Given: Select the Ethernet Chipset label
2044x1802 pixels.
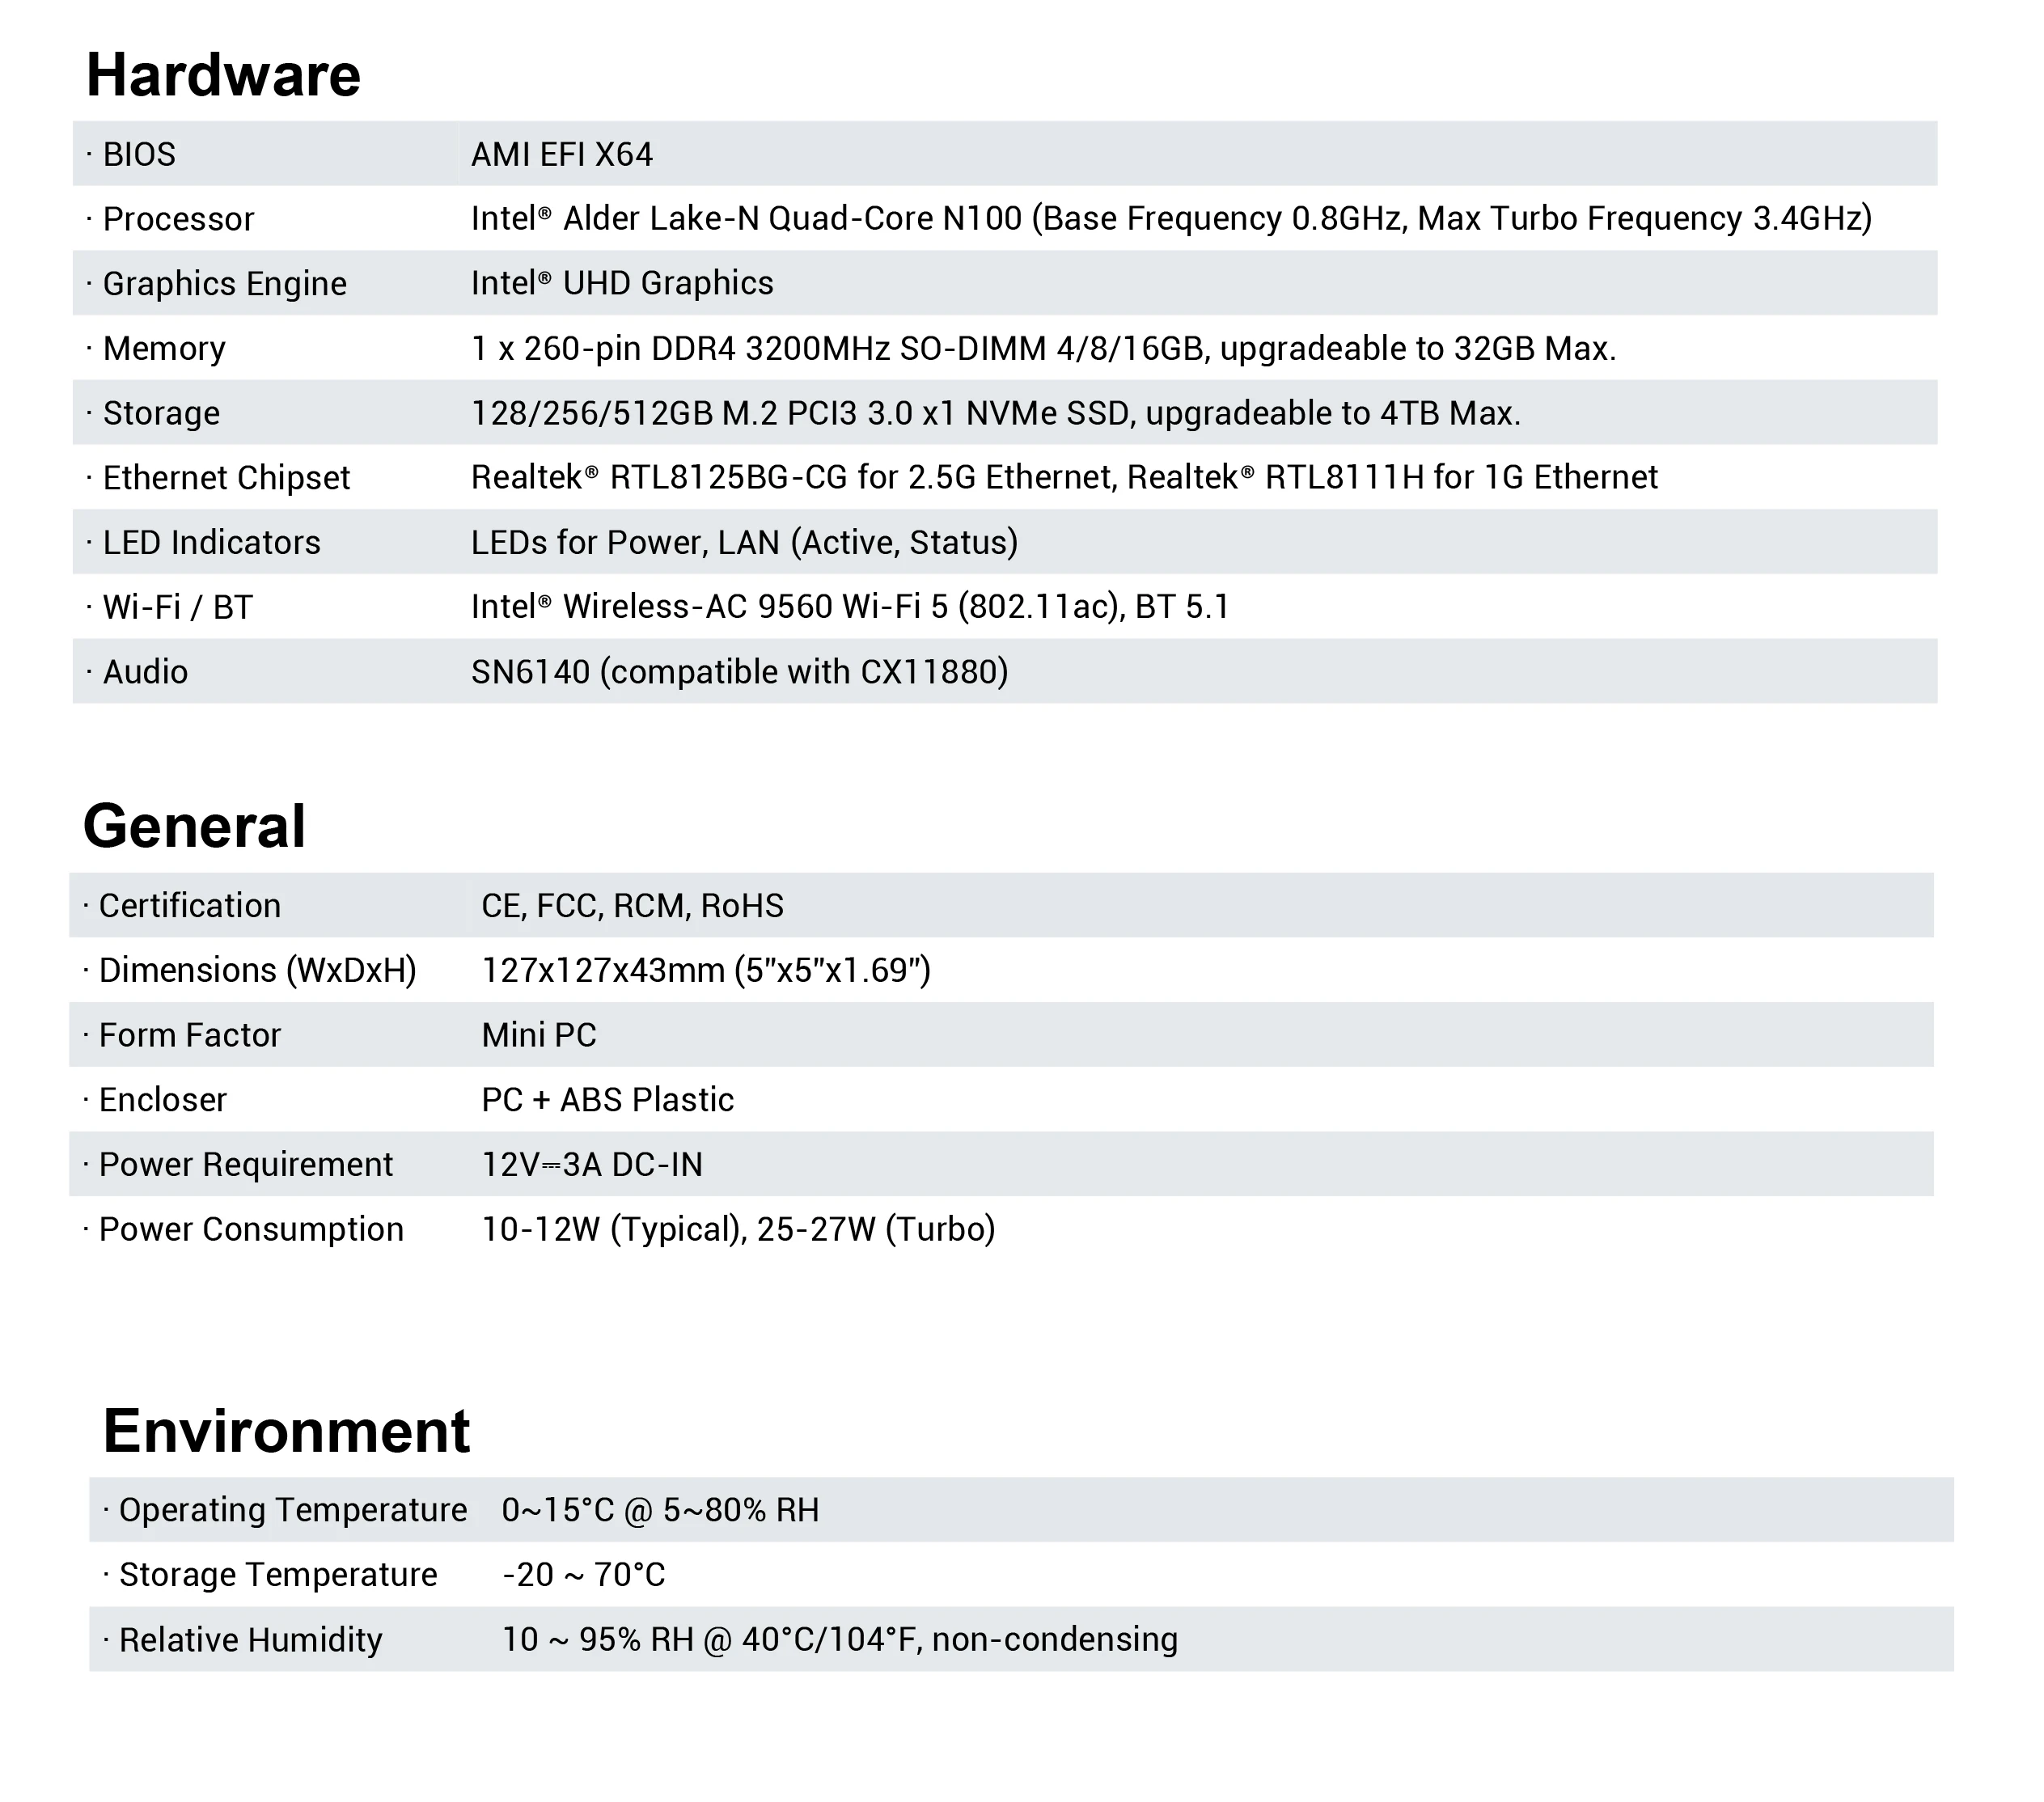Looking at the screenshot, I should (226, 478).
